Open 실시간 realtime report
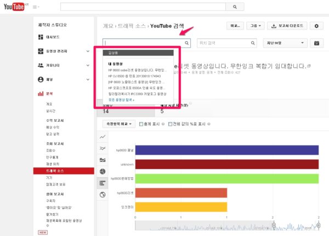 coord(50,111)
